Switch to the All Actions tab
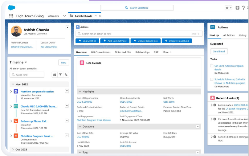This screenshot has height=156, width=249. pyautogui.click(x=229, y=35)
